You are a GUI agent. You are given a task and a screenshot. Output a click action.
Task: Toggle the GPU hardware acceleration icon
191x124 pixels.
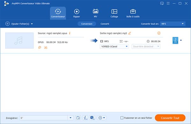[92, 118]
